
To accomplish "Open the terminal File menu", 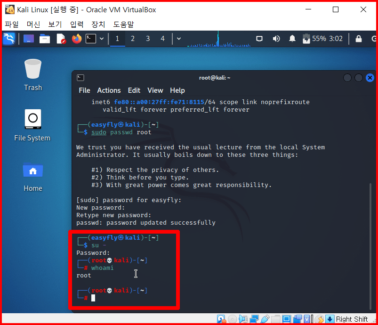I will (84, 90).
